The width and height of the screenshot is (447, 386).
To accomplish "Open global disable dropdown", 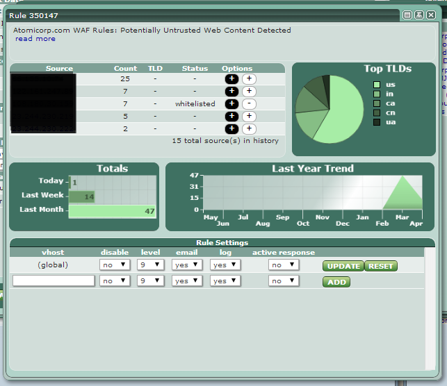I will tap(115, 265).
